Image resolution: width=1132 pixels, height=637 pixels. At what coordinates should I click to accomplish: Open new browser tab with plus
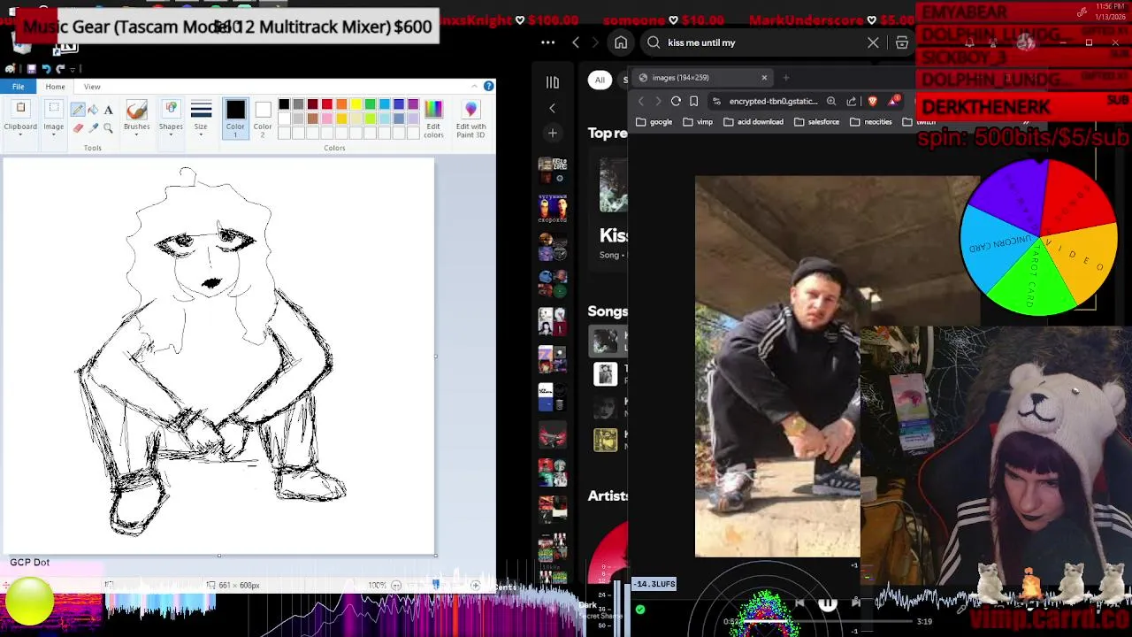(x=786, y=78)
